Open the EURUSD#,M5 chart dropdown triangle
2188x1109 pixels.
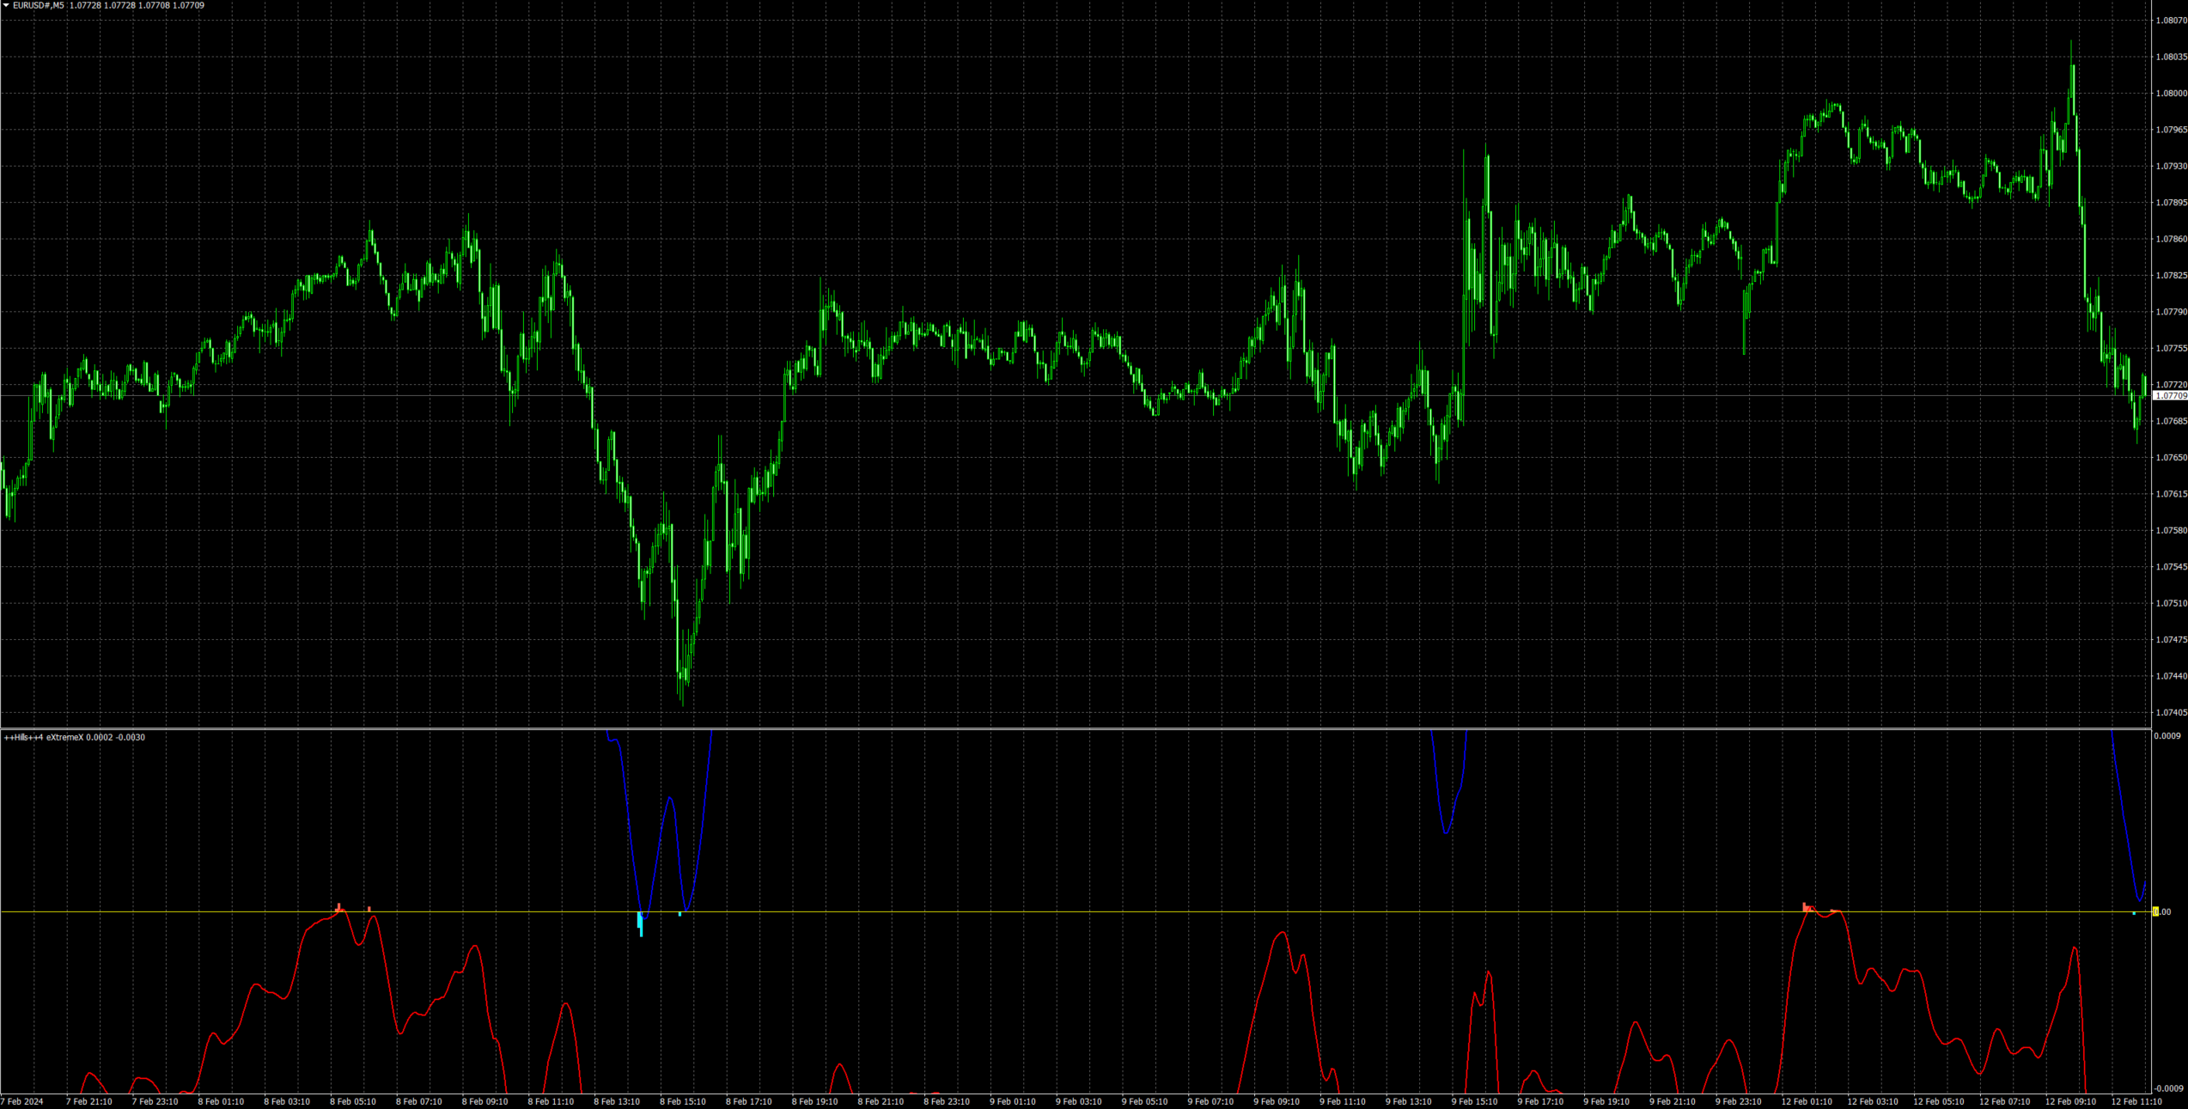click(6, 5)
